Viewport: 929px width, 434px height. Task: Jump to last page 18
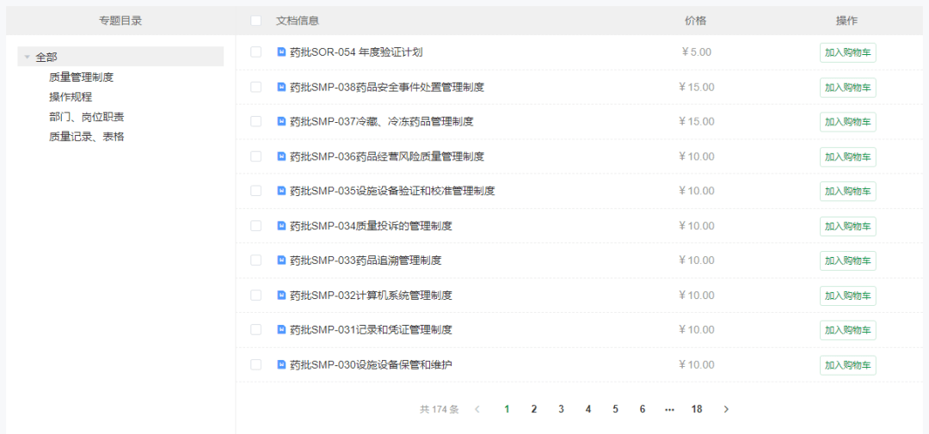[697, 409]
